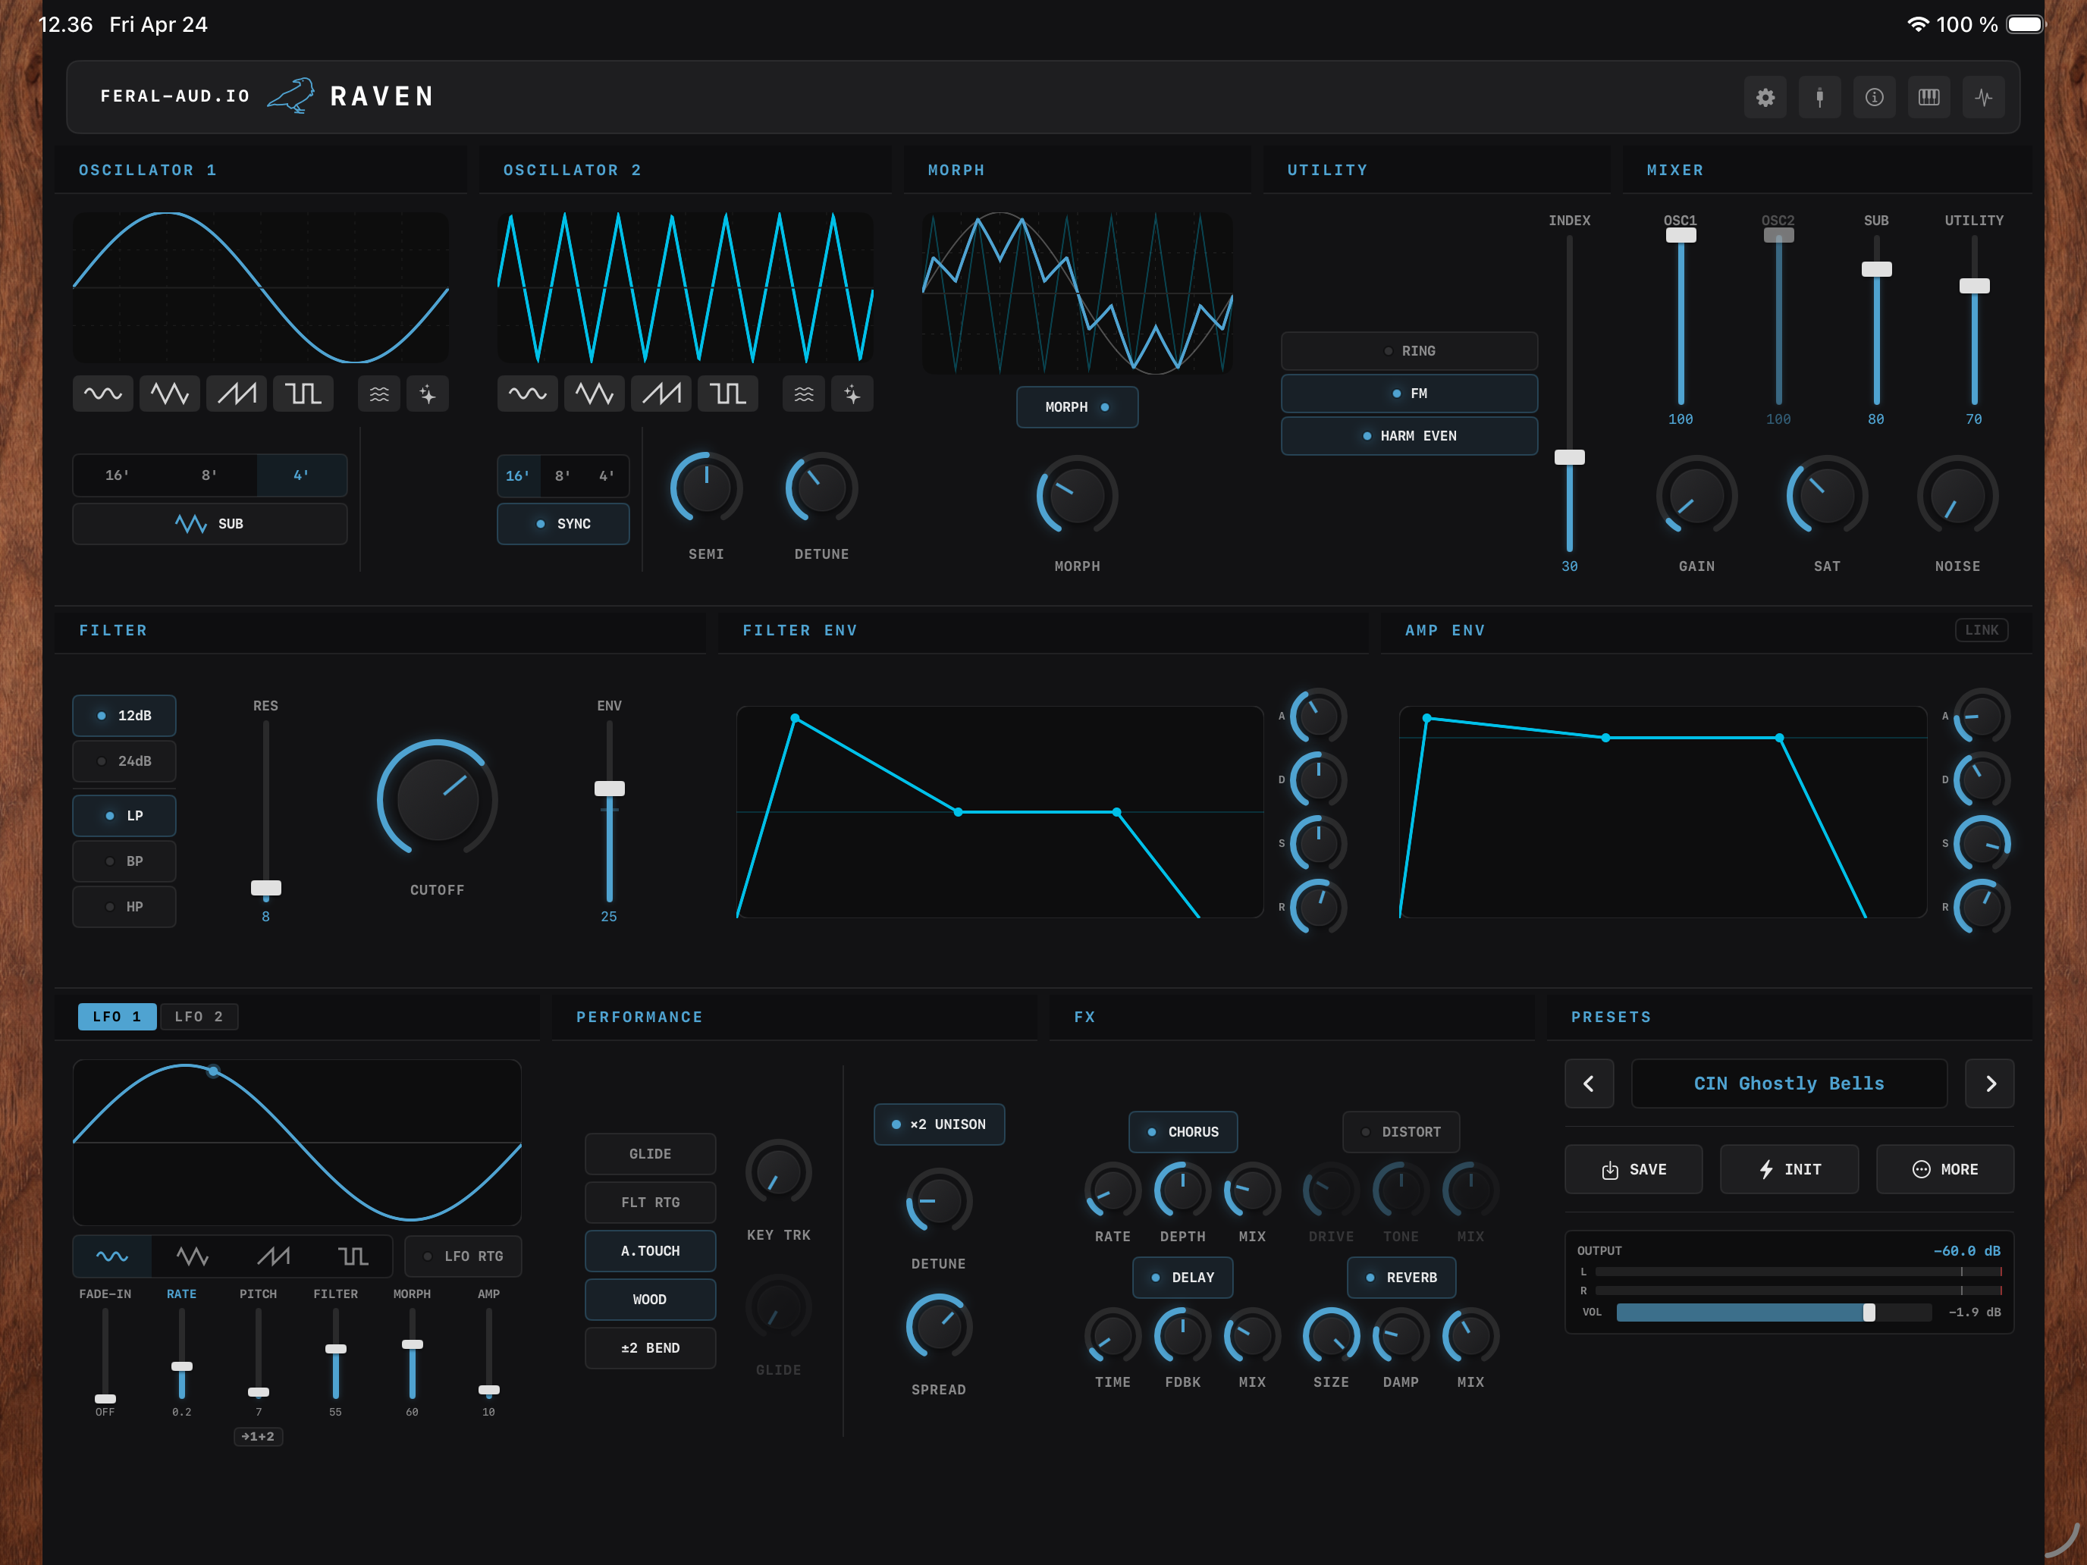This screenshot has width=2087, height=1565.
Task: Select sawtooth waveform for Oscillator 1
Action: [x=237, y=394]
